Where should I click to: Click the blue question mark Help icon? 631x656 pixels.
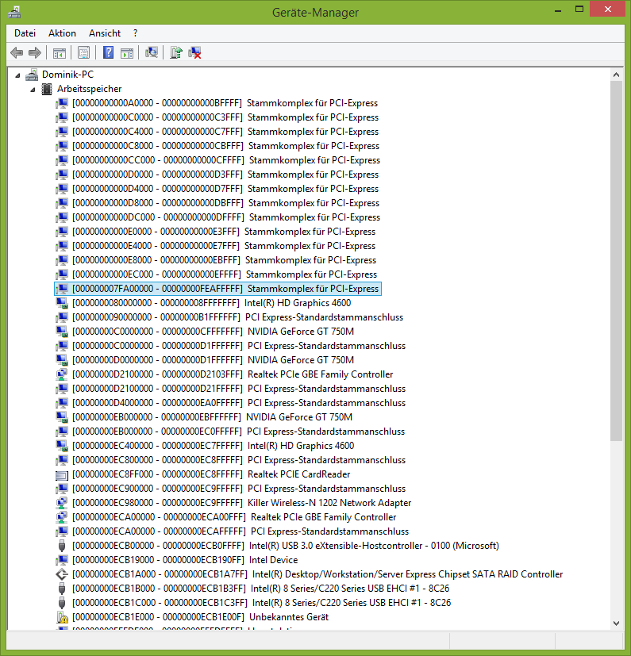108,52
